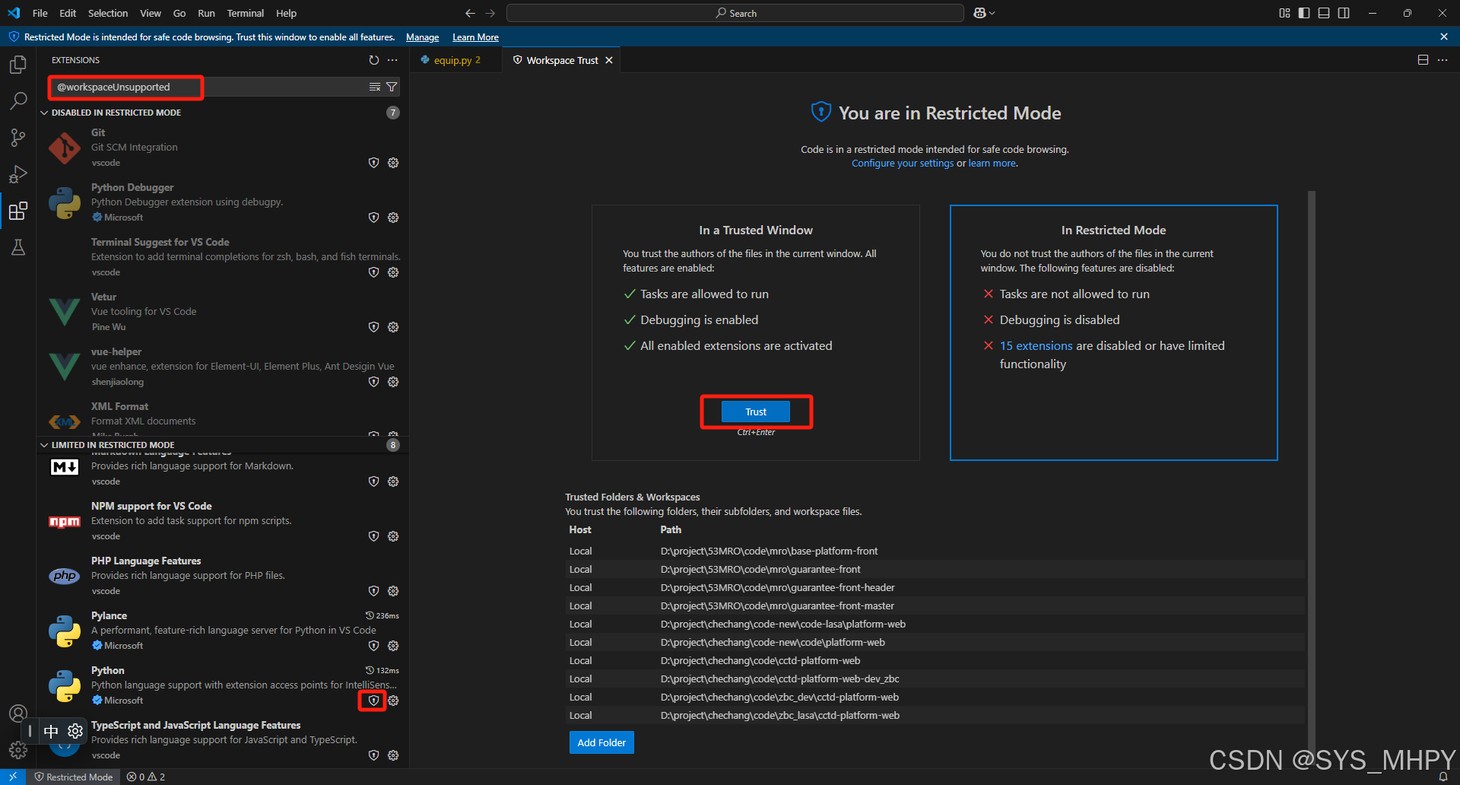
Task: Click the Trust button
Action: pos(755,412)
